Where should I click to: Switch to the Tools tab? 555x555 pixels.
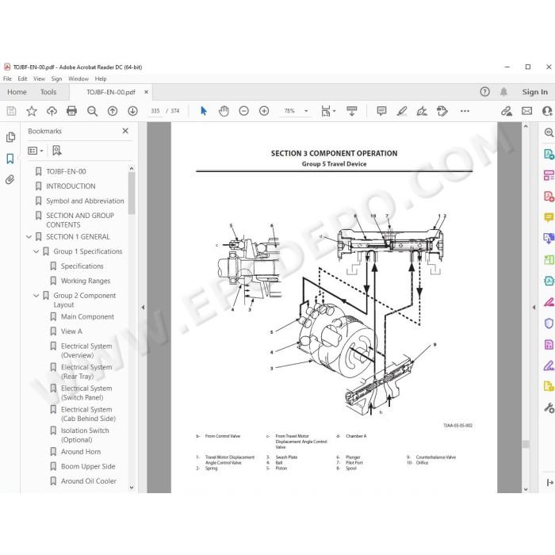48,92
